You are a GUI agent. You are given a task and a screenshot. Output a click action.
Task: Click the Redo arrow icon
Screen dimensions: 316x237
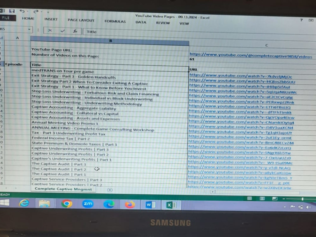[36, 12]
